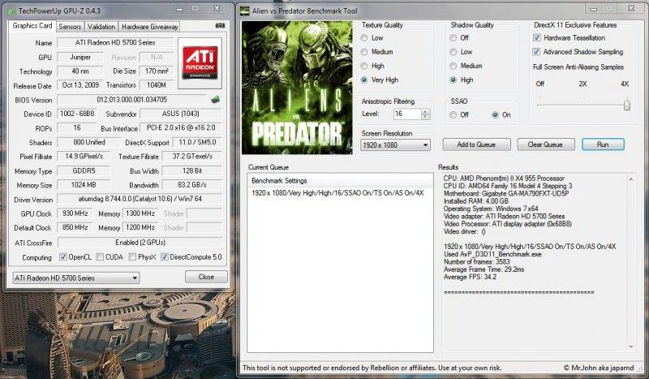Image resolution: width=649 pixels, height=379 pixels.
Task: Switch to the Sensors tab
Action: point(70,27)
